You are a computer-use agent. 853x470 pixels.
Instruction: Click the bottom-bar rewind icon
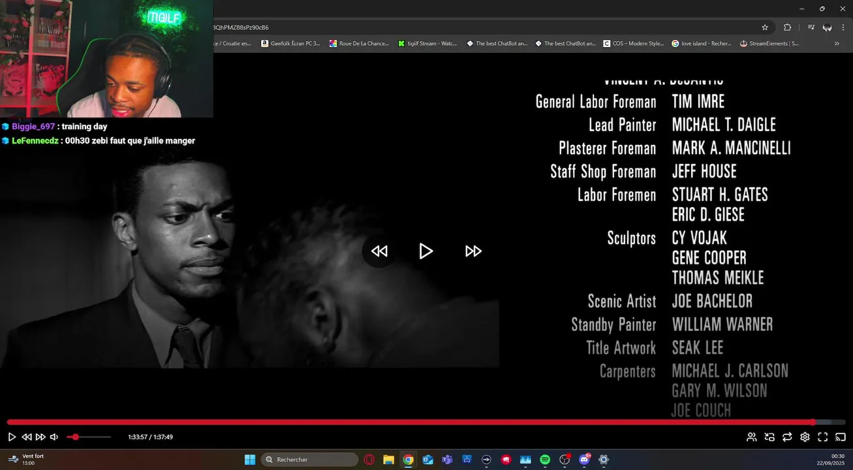pyautogui.click(x=27, y=437)
